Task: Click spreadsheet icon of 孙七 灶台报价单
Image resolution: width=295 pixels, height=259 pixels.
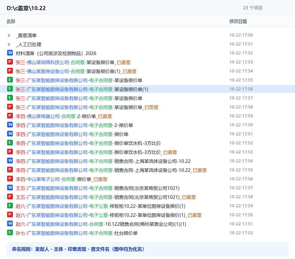Action: [x=10, y=233]
